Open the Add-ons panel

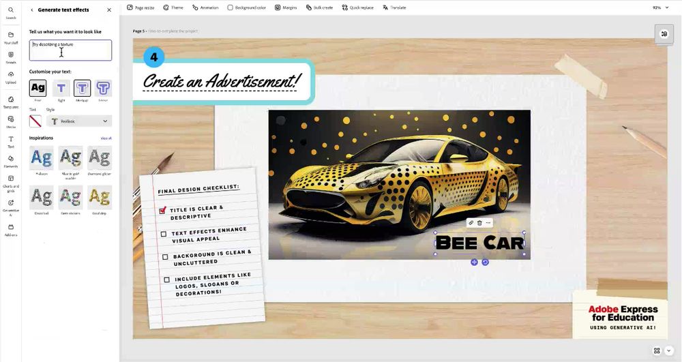tap(11, 230)
